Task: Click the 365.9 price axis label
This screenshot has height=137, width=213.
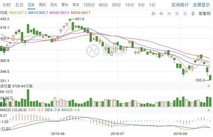Action: (x=5, y=61)
